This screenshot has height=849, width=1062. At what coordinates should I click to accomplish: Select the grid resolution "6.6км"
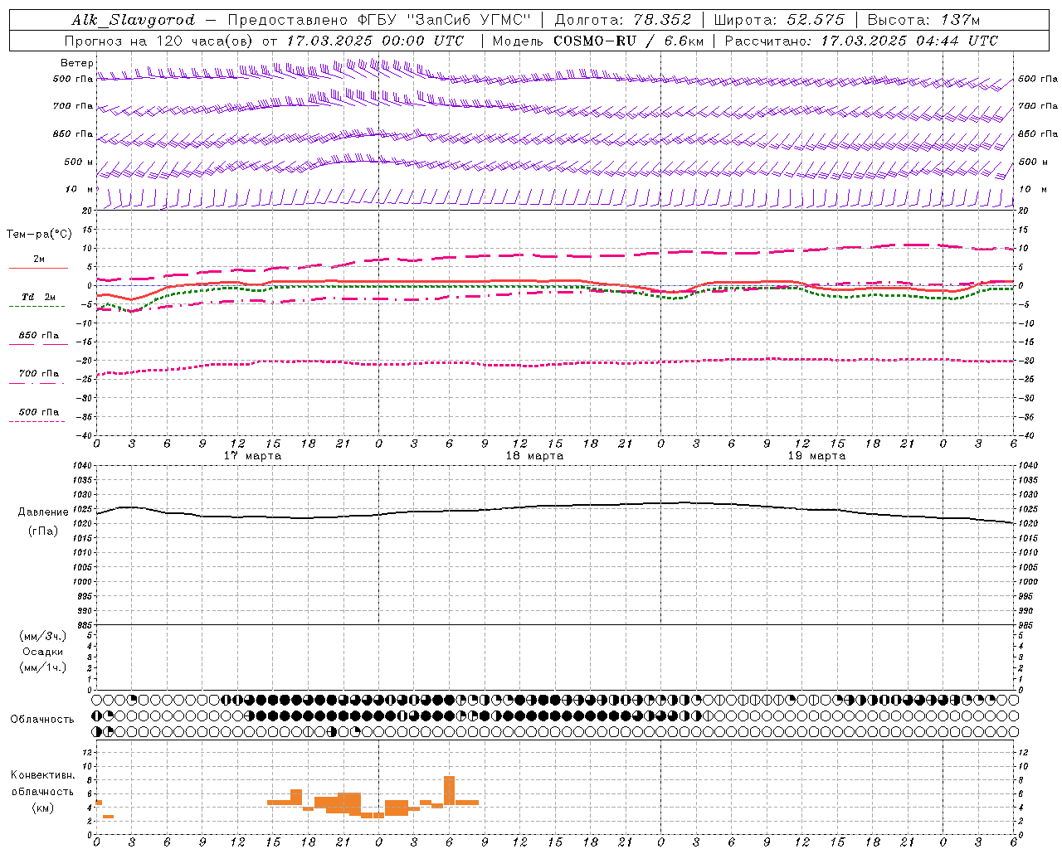(x=684, y=41)
